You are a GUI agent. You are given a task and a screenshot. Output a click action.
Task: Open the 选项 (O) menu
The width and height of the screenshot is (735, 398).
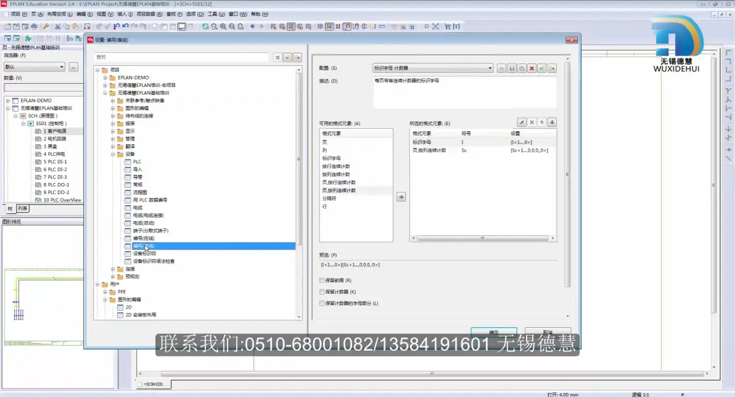pos(195,14)
